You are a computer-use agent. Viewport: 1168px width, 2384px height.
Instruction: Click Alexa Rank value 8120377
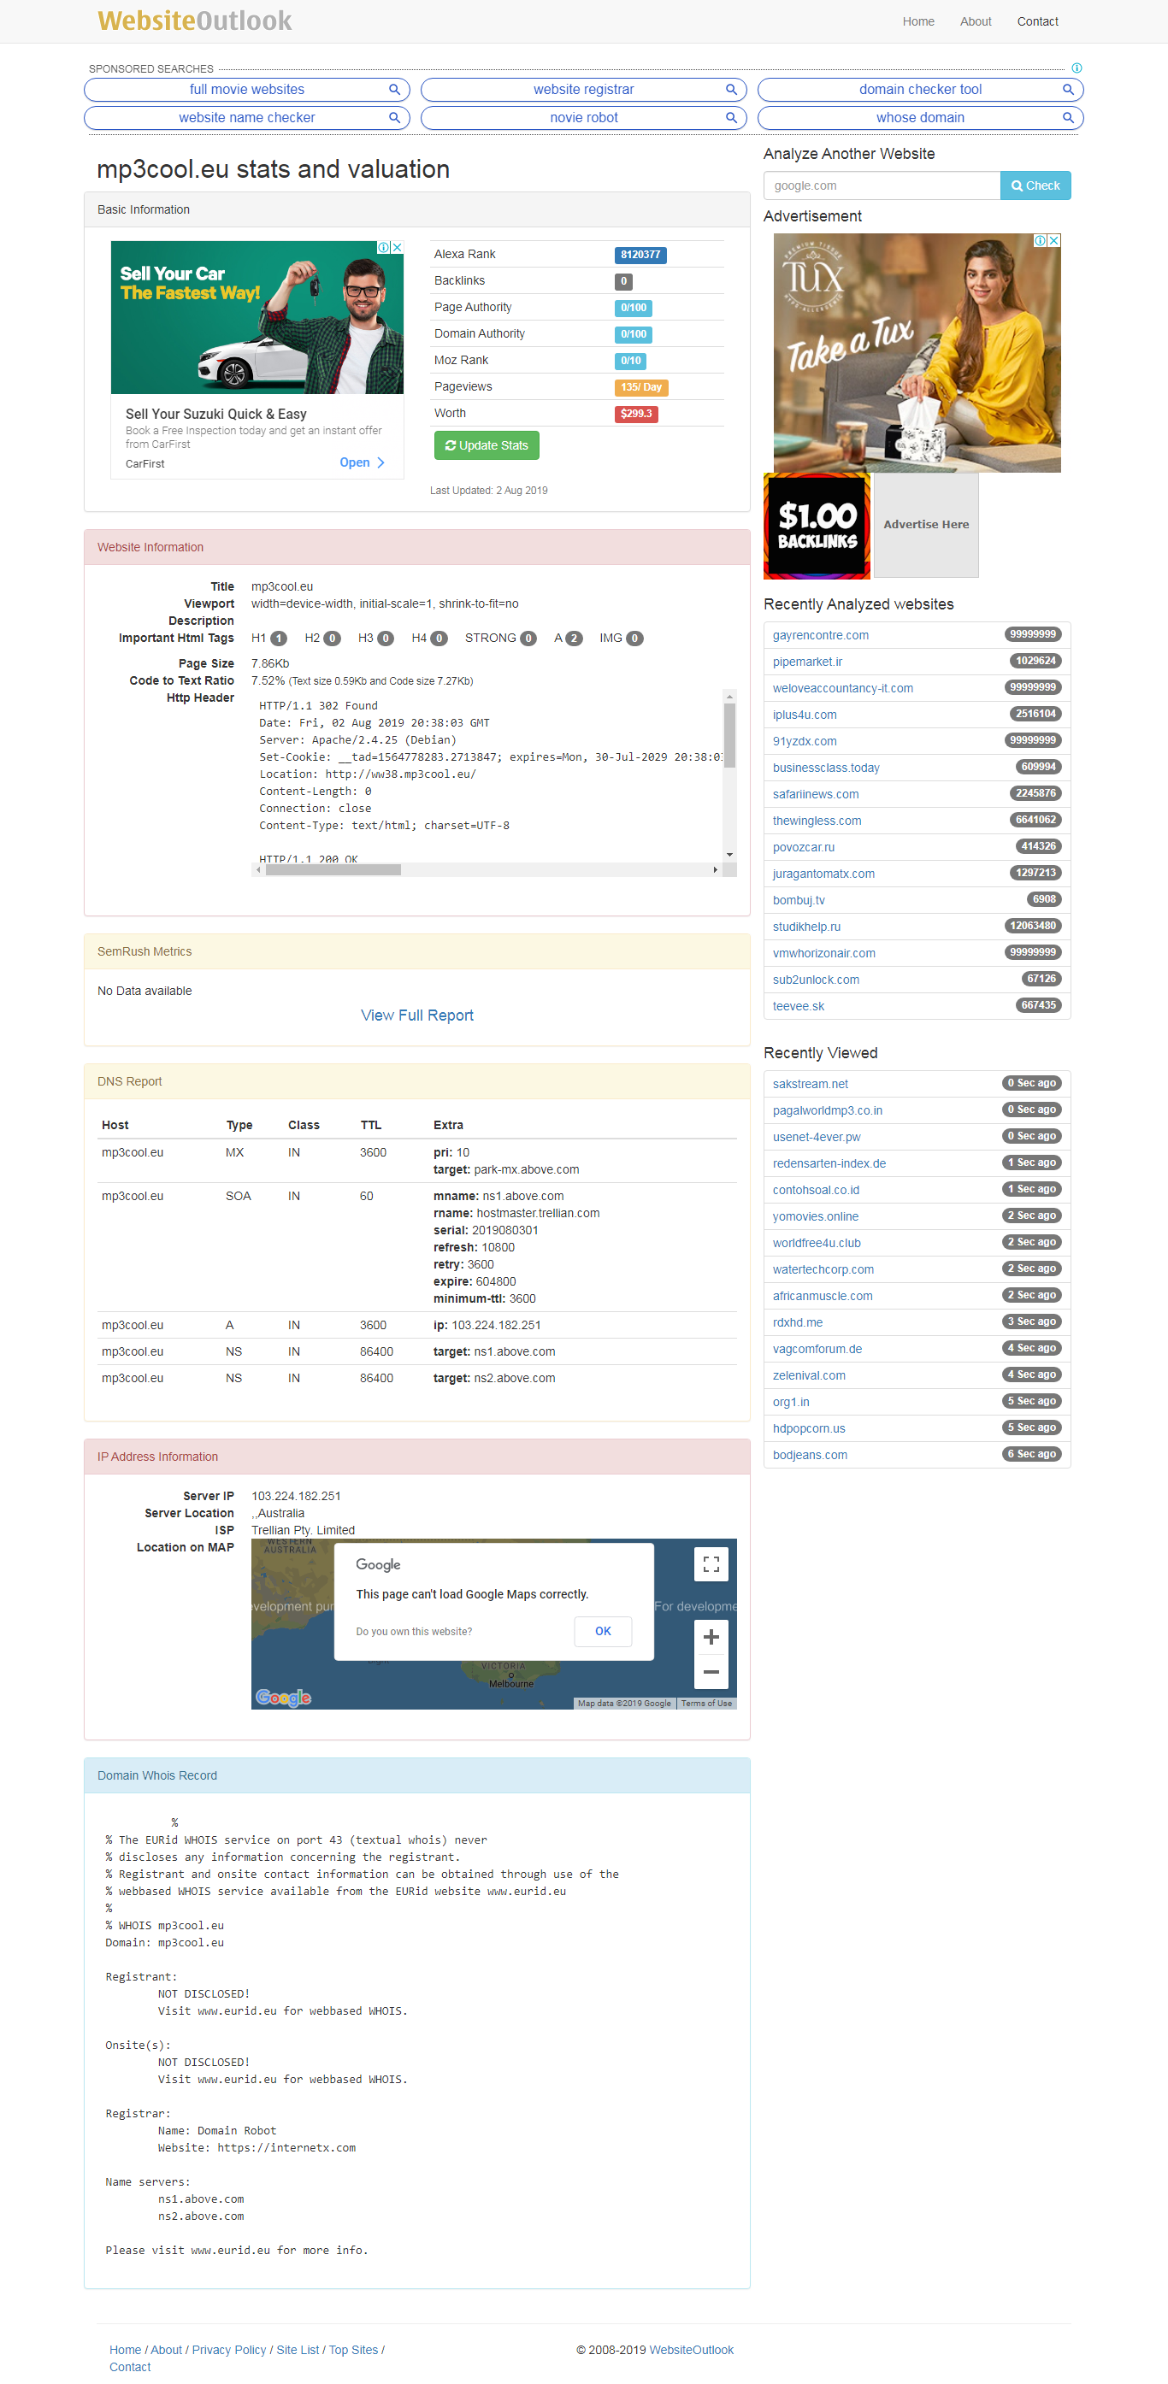coord(640,256)
